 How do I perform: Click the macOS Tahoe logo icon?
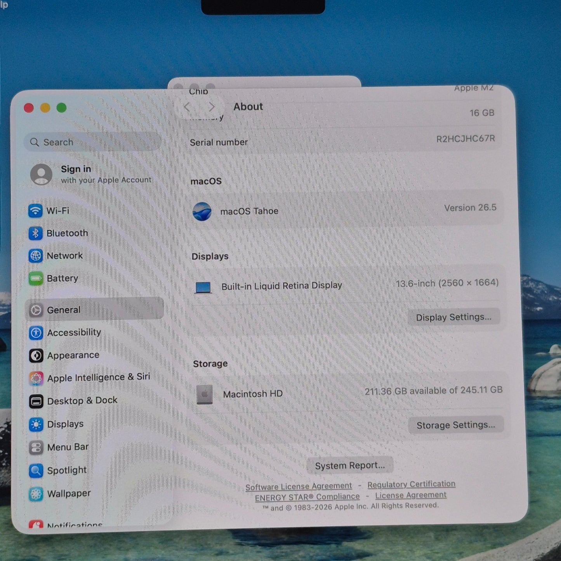click(202, 212)
